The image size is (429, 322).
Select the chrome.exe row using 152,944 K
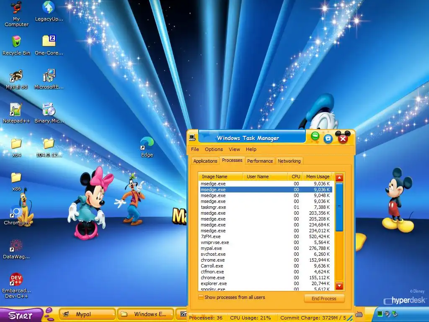265,260
